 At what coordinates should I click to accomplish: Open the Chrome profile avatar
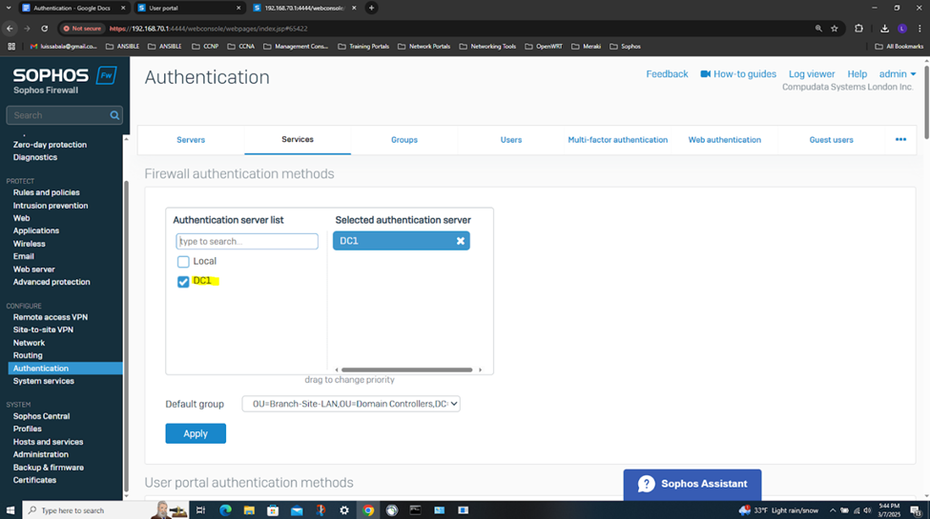[902, 29]
